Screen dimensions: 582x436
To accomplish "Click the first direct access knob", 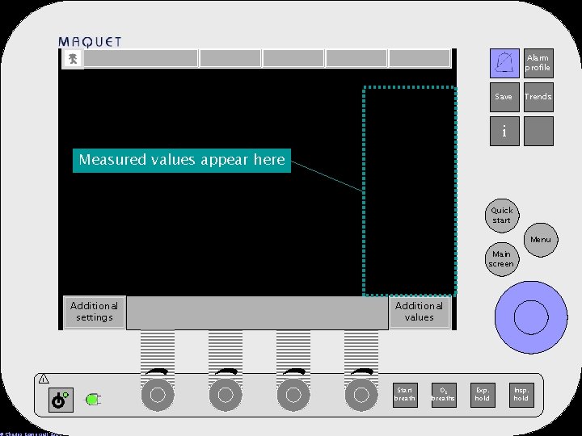I will [158, 395].
